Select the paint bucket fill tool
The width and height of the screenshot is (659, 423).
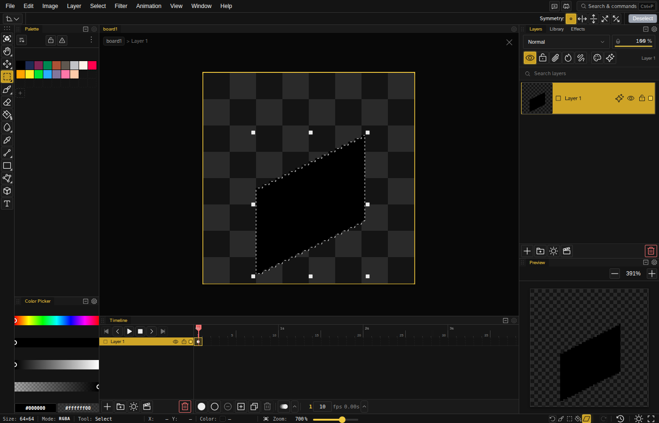[x=7, y=115]
